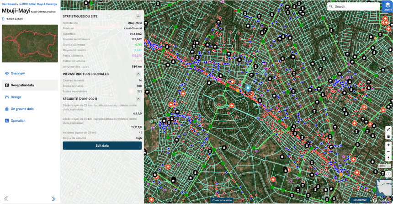Screen dimensions: 393x204
Task: Open the Overview tab in sidebar
Action: click(x=18, y=73)
